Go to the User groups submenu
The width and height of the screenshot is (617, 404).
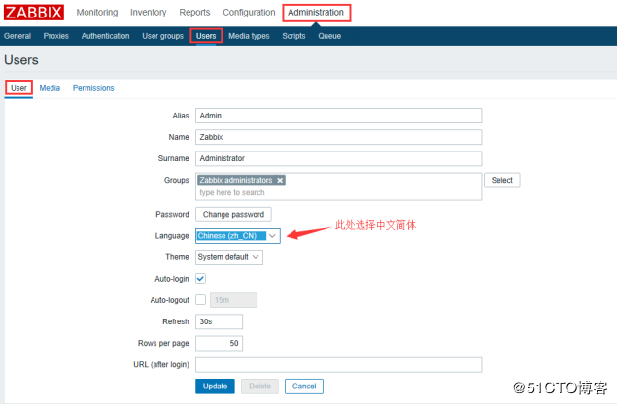[163, 36]
